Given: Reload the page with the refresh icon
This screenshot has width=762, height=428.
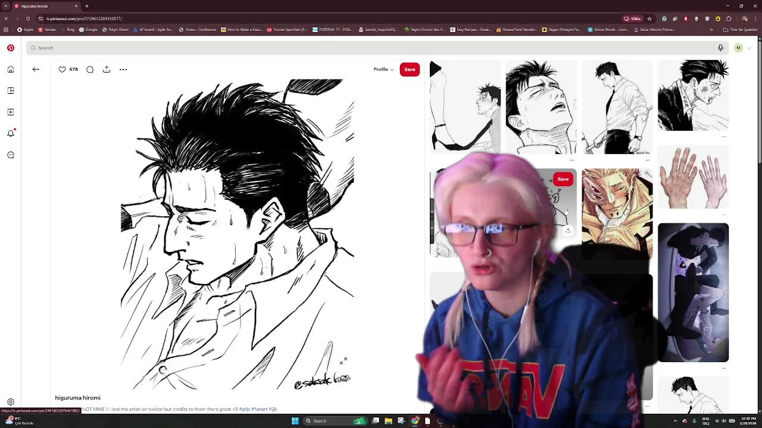Looking at the screenshot, I should point(27,18).
